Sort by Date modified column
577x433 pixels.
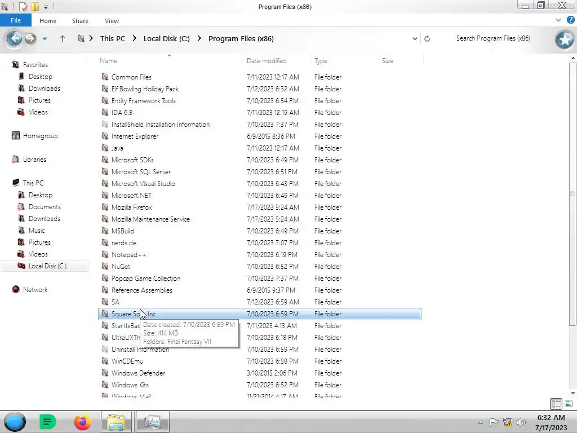[267, 61]
